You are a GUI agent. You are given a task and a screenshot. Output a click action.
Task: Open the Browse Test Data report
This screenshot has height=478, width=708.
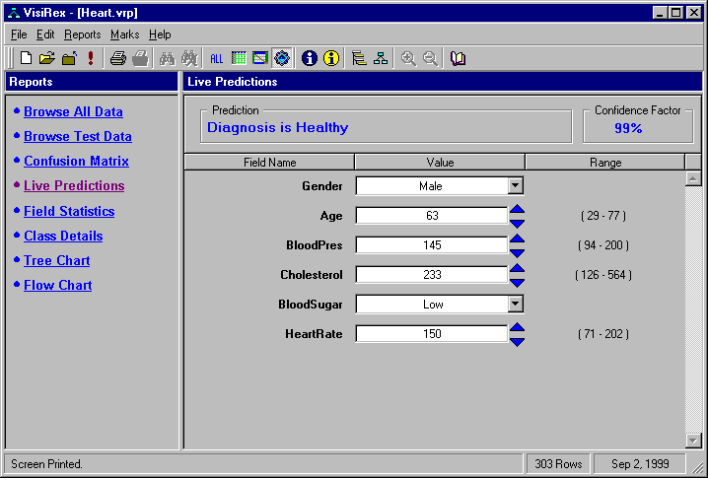coord(78,136)
